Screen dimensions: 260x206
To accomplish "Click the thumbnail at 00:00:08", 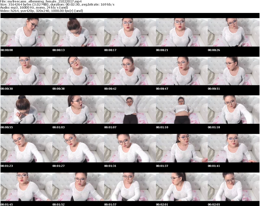I will (26, 32).
